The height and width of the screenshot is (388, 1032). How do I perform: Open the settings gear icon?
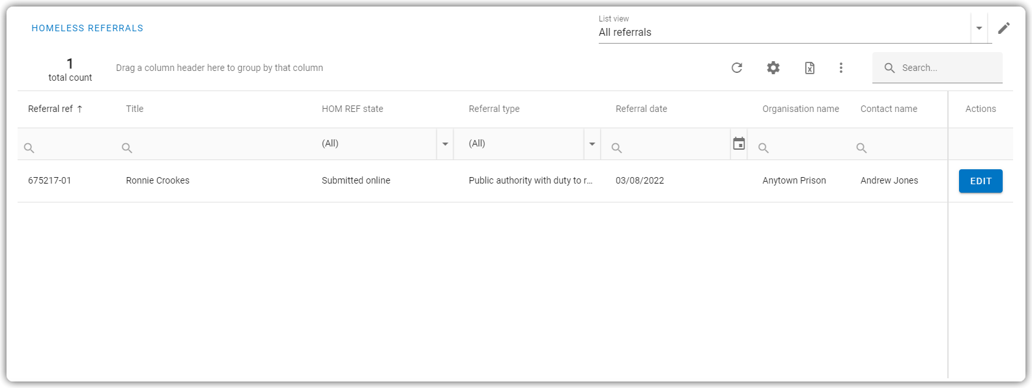tap(773, 68)
